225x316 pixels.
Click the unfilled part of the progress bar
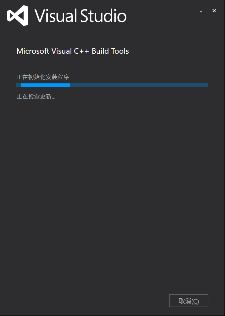click(139, 85)
